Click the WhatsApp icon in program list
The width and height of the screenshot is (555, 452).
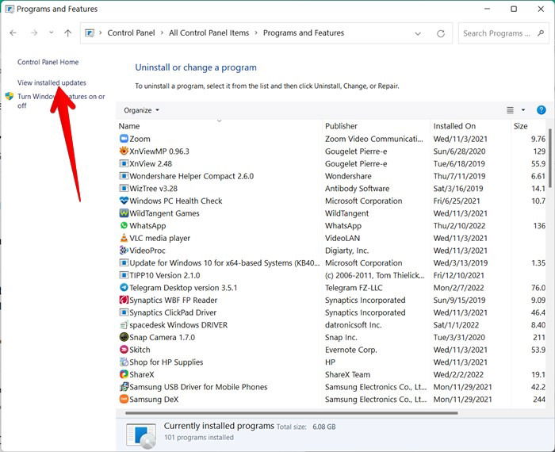[x=124, y=225]
